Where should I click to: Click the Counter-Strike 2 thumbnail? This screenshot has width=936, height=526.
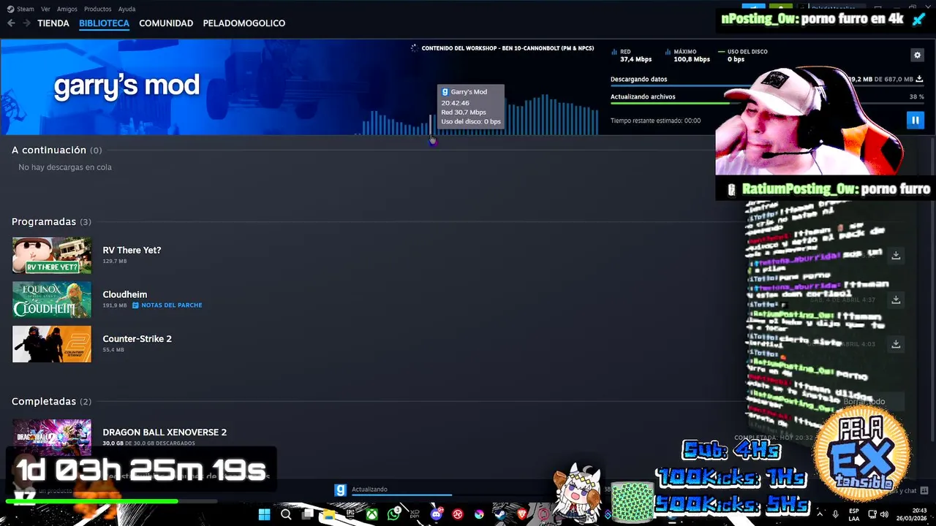point(52,344)
